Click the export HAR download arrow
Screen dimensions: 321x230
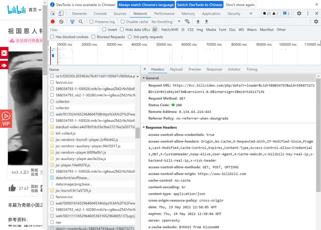point(206,22)
